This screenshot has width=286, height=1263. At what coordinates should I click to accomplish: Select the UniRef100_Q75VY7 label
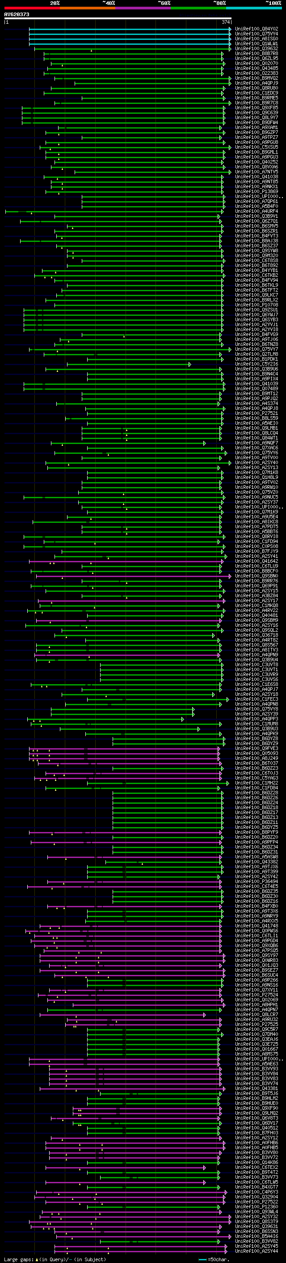(257, 349)
